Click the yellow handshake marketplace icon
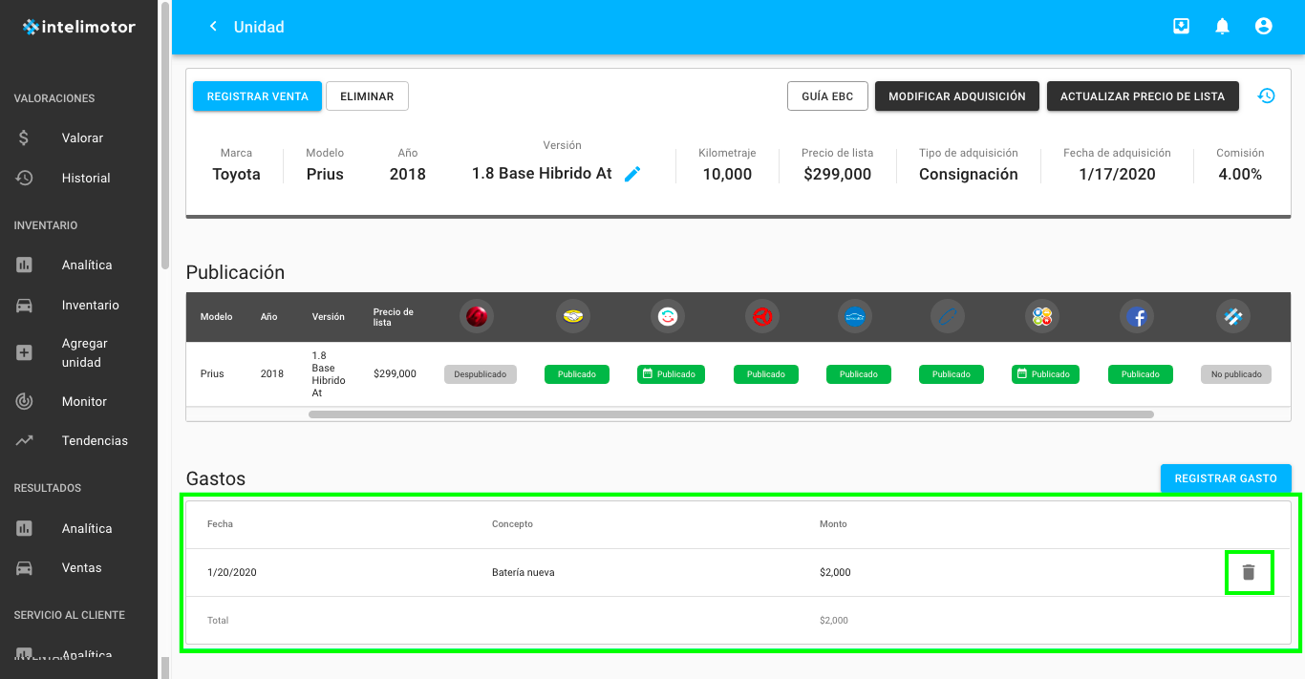Image resolution: width=1305 pixels, height=679 pixels. (x=573, y=316)
